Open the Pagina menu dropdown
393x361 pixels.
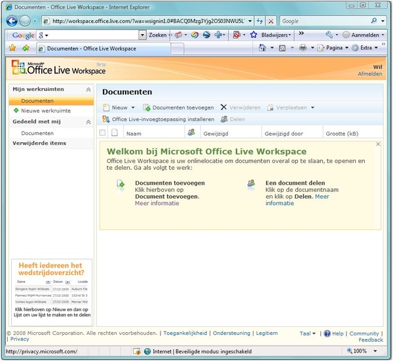(333, 48)
